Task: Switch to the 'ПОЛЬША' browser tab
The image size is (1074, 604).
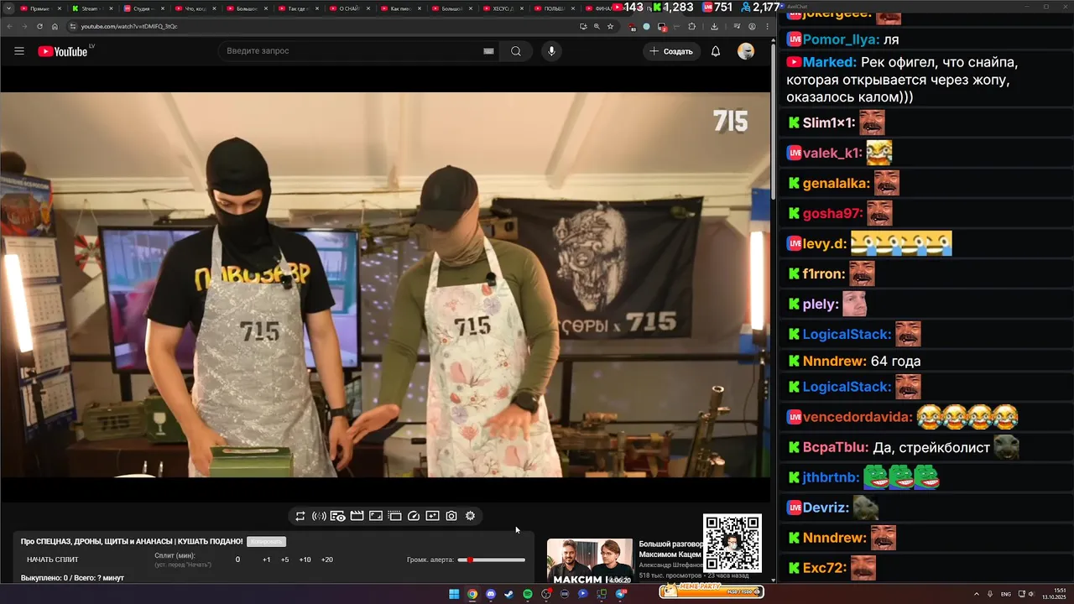Action: (x=554, y=8)
